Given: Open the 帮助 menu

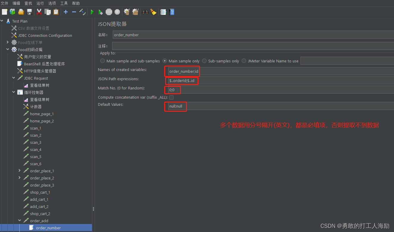Looking at the screenshot, I should [x=76, y=3].
